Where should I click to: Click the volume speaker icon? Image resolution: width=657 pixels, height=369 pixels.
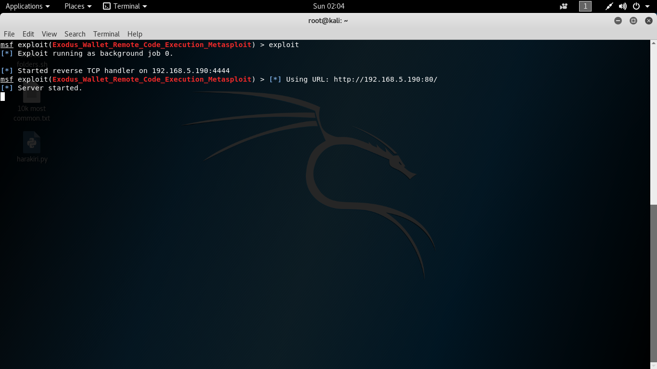[623, 6]
